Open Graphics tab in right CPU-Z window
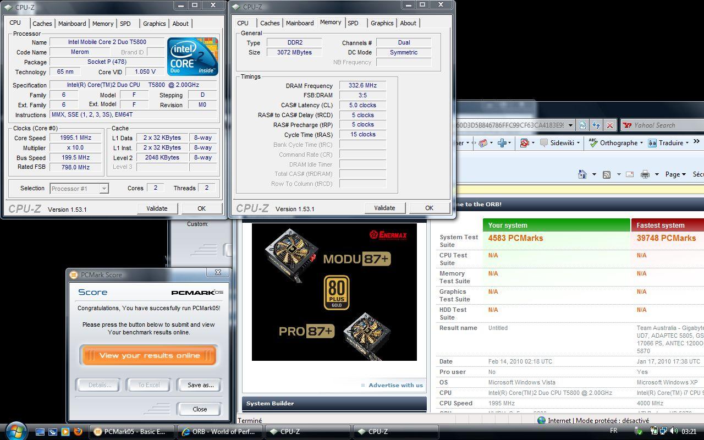This screenshot has height=440, width=704. [382, 23]
